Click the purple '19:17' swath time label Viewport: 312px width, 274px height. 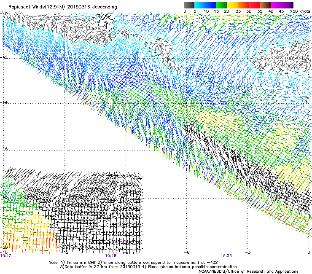6,256
